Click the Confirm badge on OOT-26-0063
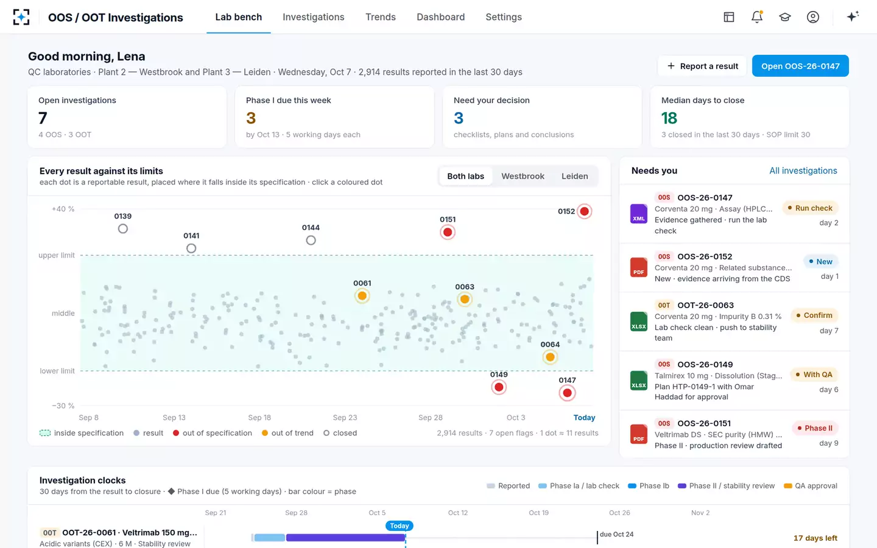This screenshot has width=877, height=548. [x=814, y=315]
